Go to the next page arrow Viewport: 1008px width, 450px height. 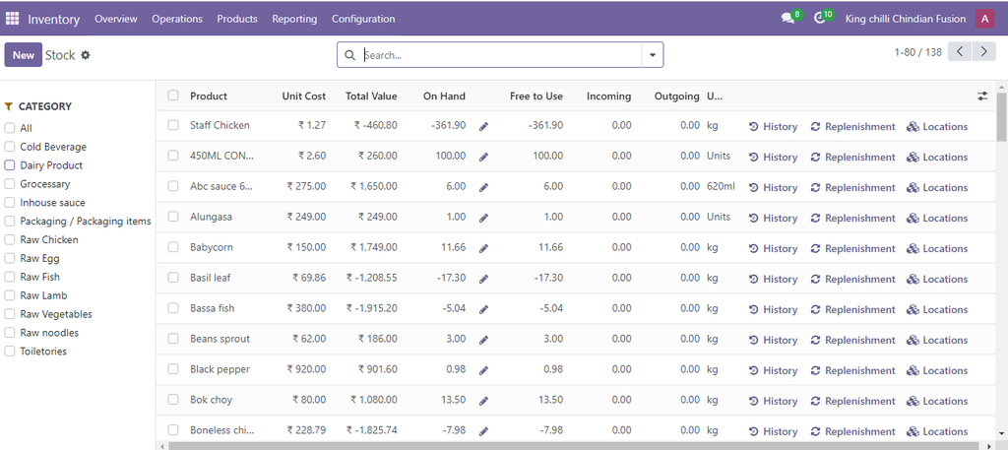click(x=983, y=52)
